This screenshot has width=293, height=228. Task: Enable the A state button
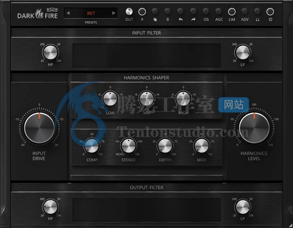tap(142, 12)
